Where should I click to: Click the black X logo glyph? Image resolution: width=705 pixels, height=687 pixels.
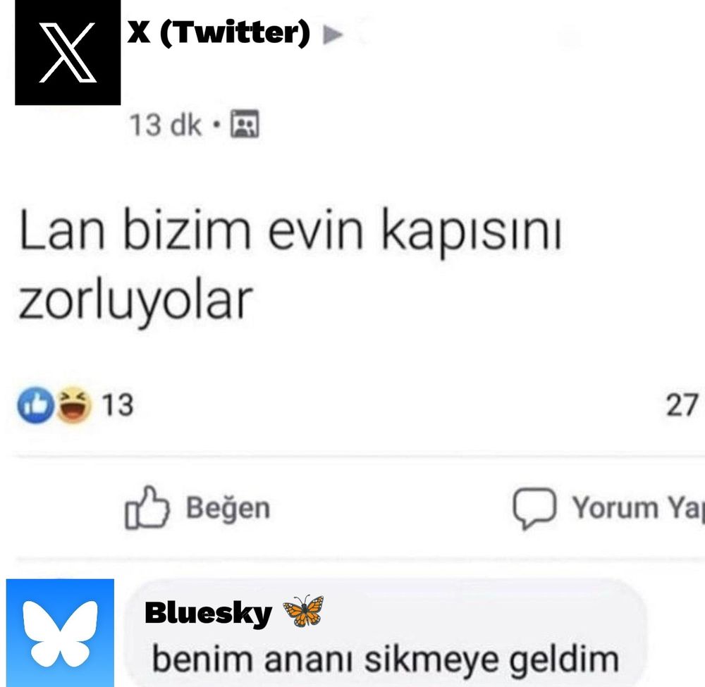coord(68,53)
